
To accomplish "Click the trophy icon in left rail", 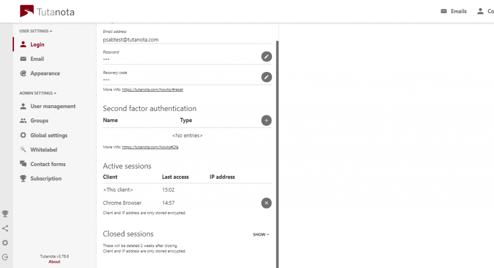I will (x=5, y=214).
